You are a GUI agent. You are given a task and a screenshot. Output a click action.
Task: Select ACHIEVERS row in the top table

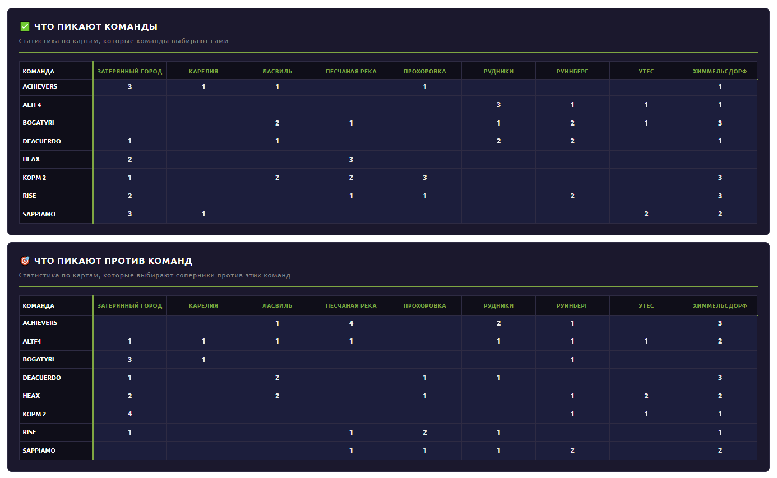click(388, 87)
